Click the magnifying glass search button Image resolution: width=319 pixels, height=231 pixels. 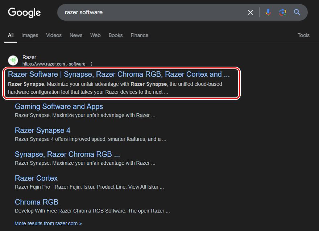coord(297,12)
